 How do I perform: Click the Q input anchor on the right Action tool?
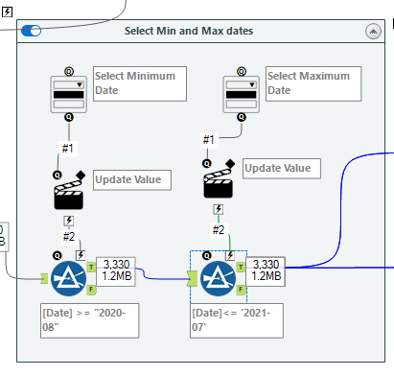point(207,164)
